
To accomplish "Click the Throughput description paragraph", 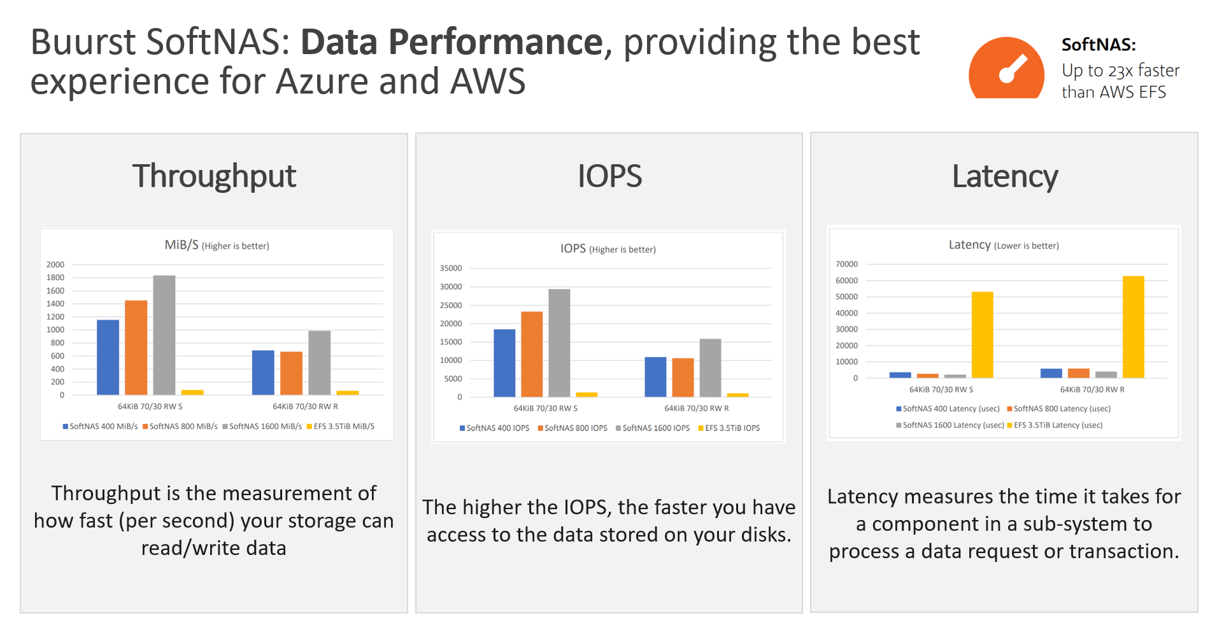I will (x=214, y=521).
